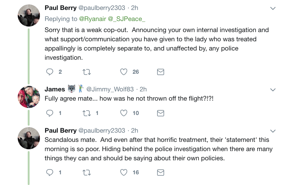View James's profile picture
Image resolution: width=295 pixels, height=185 pixels.
(x=29, y=97)
